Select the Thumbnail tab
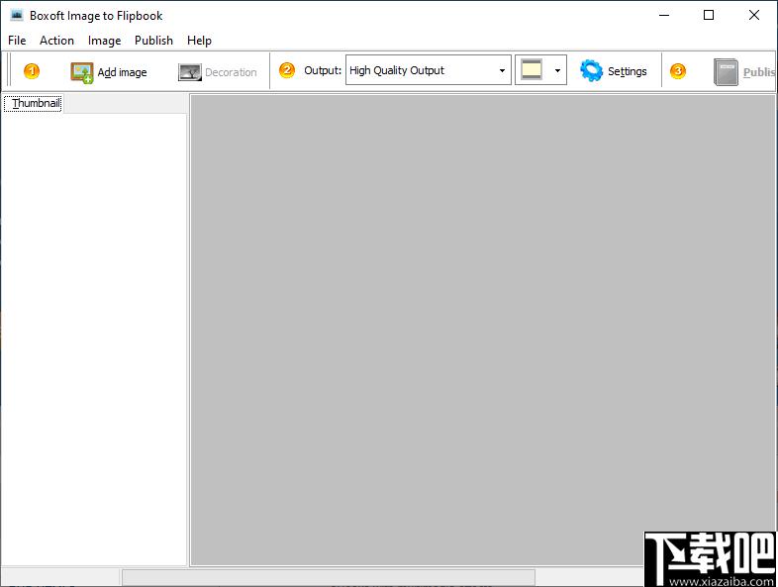This screenshot has height=587, width=778. click(x=33, y=103)
